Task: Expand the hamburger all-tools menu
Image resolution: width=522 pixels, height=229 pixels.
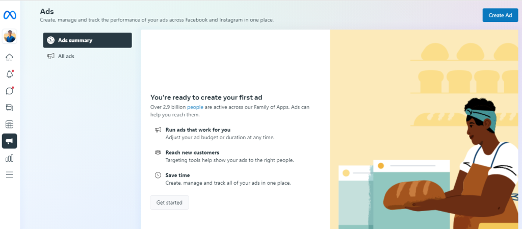Action: (10, 174)
